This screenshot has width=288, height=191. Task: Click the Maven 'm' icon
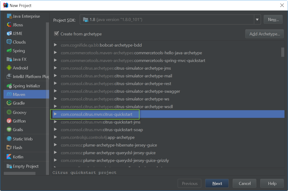point(9,94)
